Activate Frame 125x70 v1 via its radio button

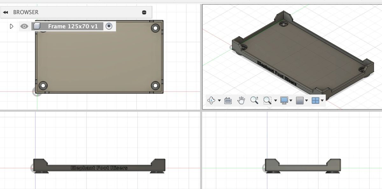click(109, 26)
